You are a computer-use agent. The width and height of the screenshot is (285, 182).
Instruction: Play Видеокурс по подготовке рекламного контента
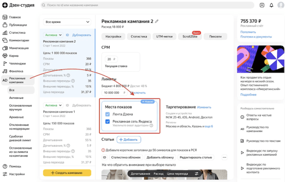click(242, 168)
